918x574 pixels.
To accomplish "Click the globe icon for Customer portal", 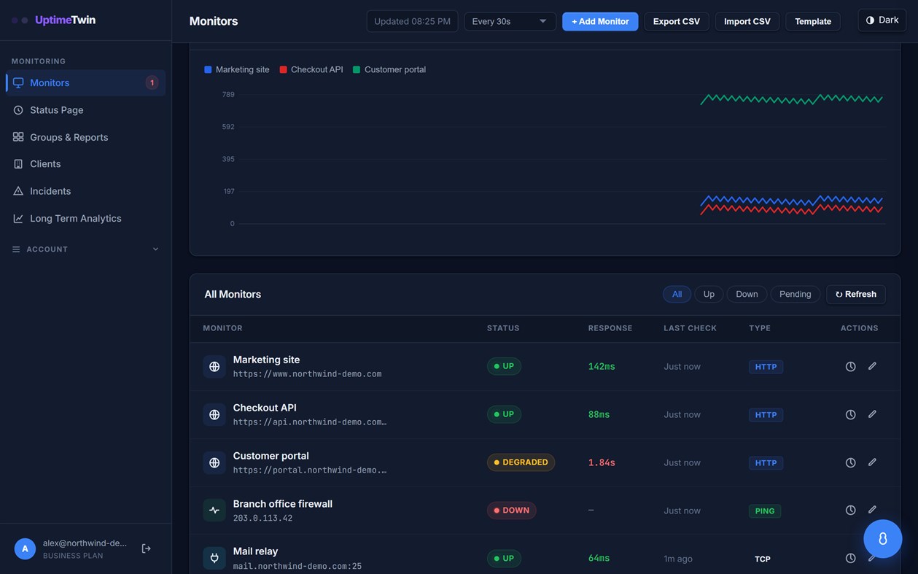I will coord(214,462).
